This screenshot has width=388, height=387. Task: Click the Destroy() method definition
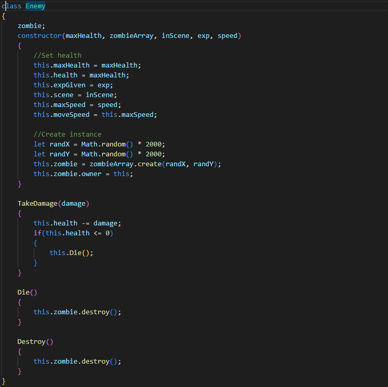(35, 342)
